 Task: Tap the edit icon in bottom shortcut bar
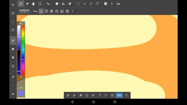click(93, 95)
